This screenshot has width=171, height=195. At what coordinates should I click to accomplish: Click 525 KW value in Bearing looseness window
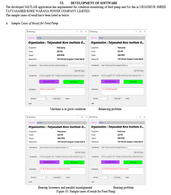click(x=60, y=135)
